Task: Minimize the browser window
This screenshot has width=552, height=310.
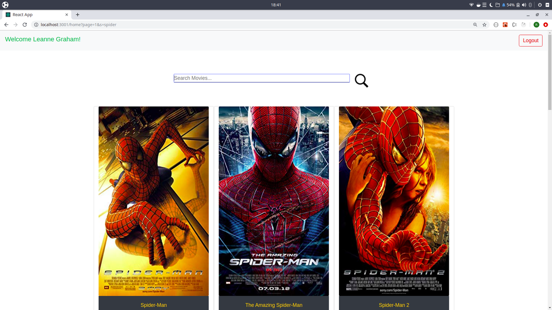Action: (x=528, y=15)
